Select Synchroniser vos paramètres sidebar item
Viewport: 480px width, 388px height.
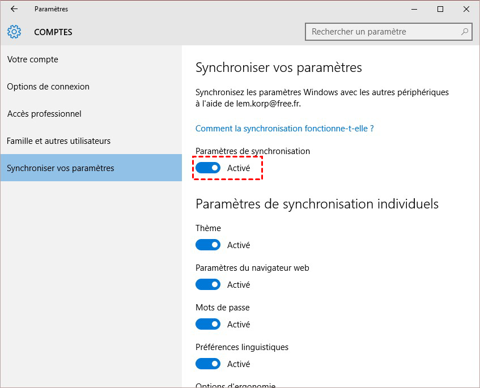point(61,168)
